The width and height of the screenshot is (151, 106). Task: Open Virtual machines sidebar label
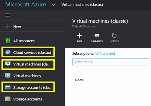tap(27, 76)
